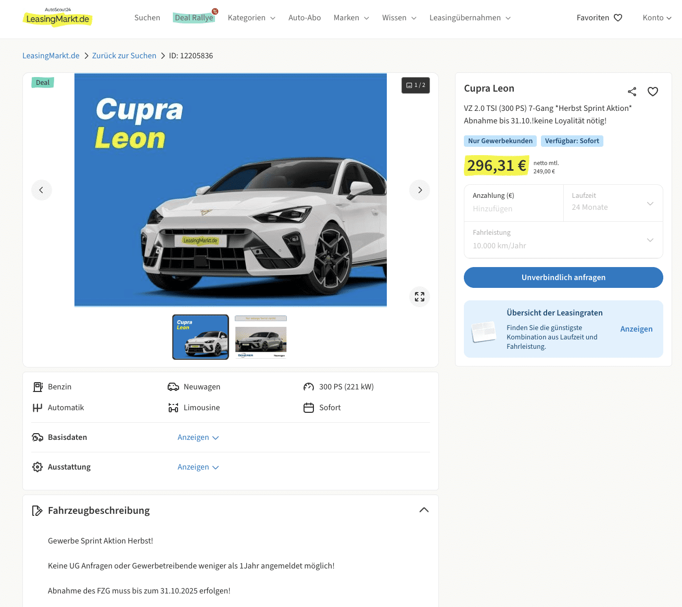Click the Ausstattung gear icon
The image size is (682, 607).
click(37, 467)
